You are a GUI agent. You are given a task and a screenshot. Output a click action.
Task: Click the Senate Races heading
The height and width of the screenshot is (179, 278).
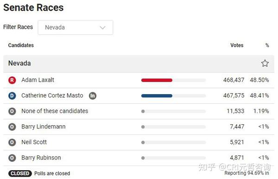tap(33, 7)
